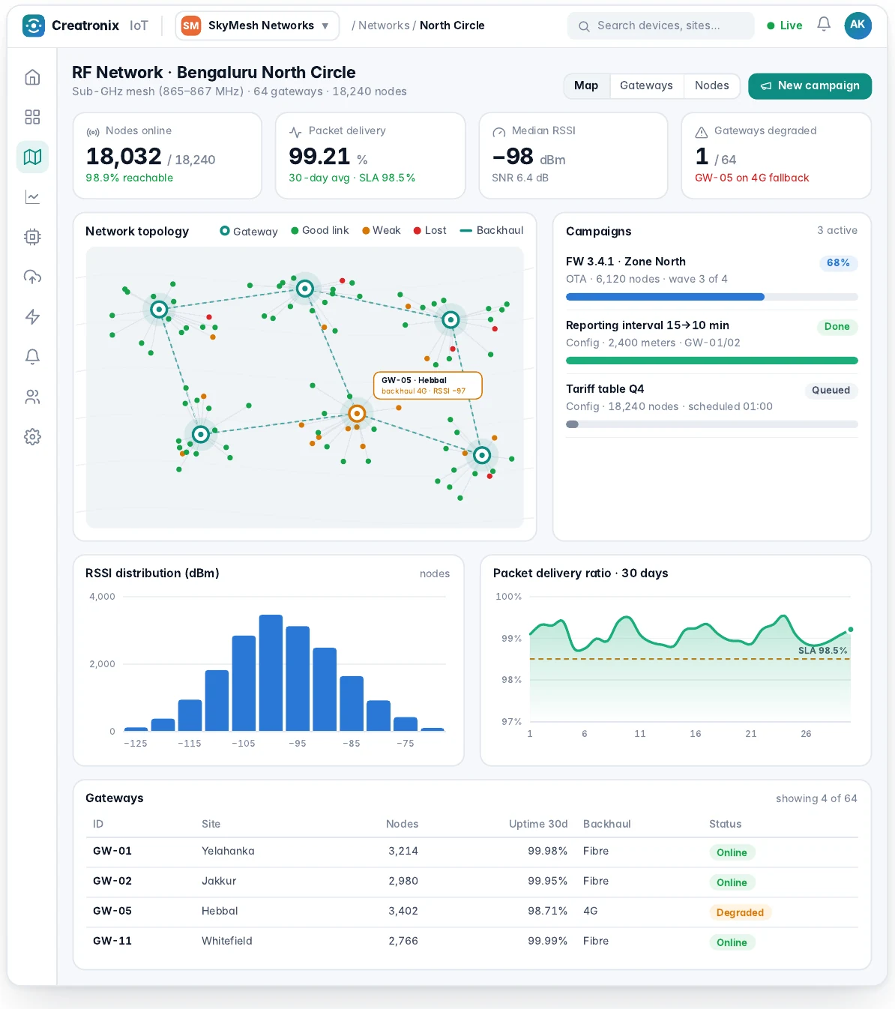Click the Uptime 30d column header
The height and width of the screenshot is (1009, 895).
tap(538, 824)
